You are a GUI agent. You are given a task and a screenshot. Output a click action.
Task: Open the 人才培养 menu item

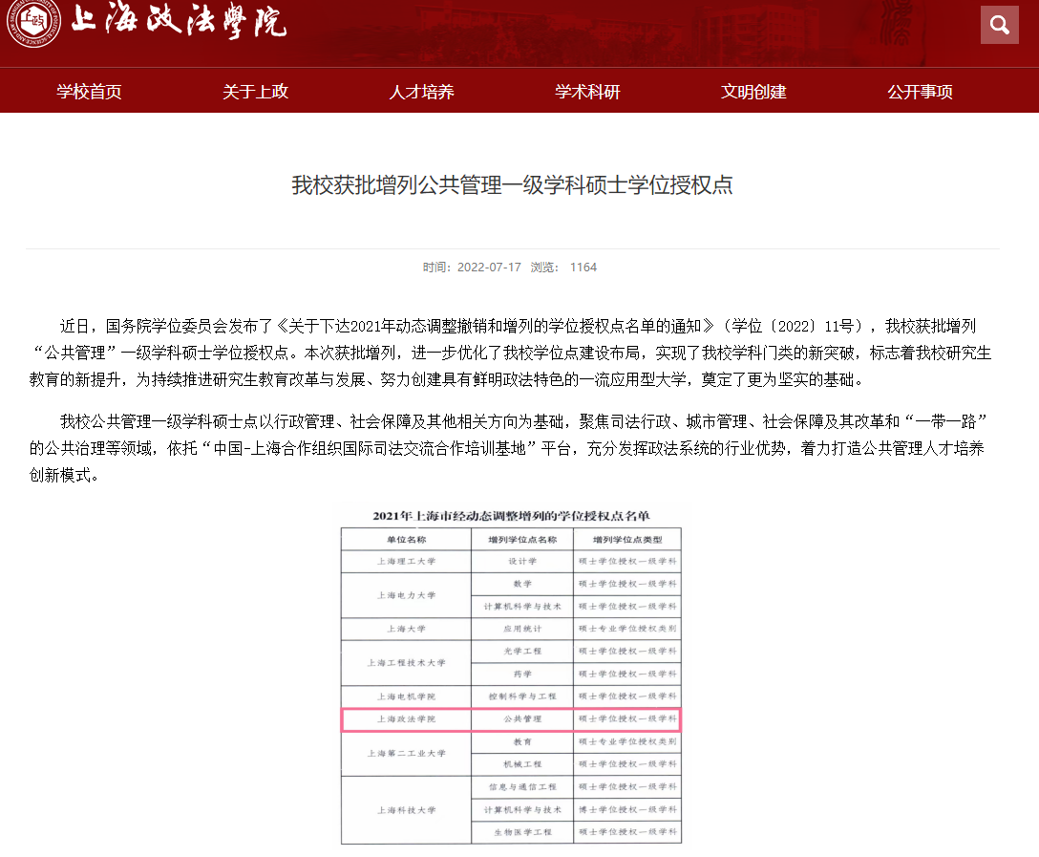point(421,92)
